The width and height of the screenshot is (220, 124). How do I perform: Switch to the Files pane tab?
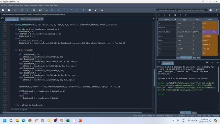[199, 58]
